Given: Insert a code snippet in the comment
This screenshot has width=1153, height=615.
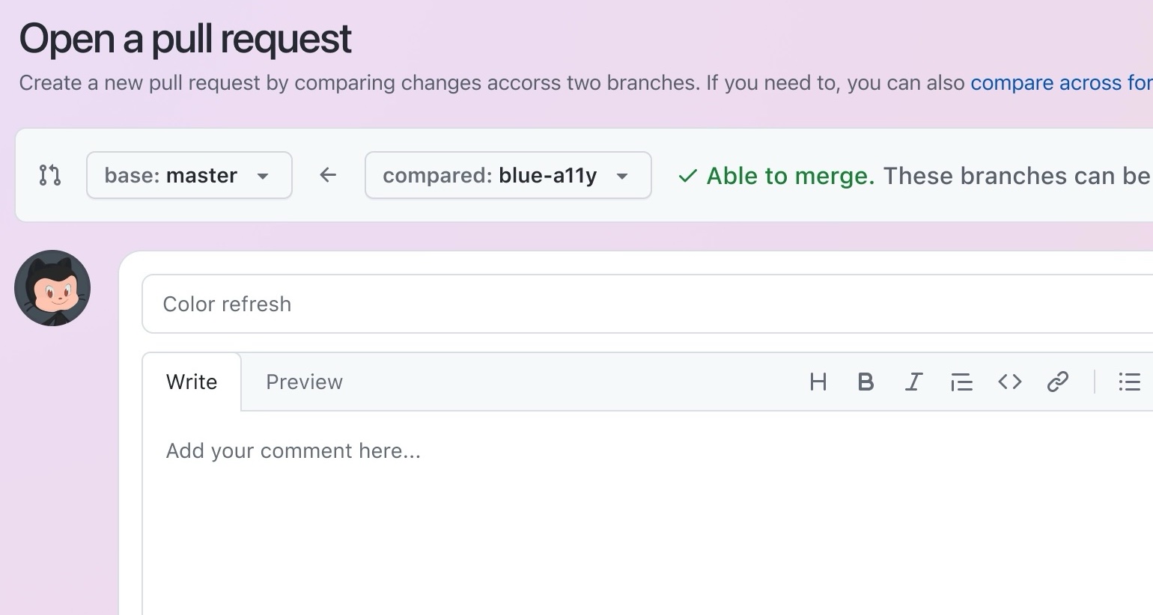Looking at the screenshot, I should 1009,382.
